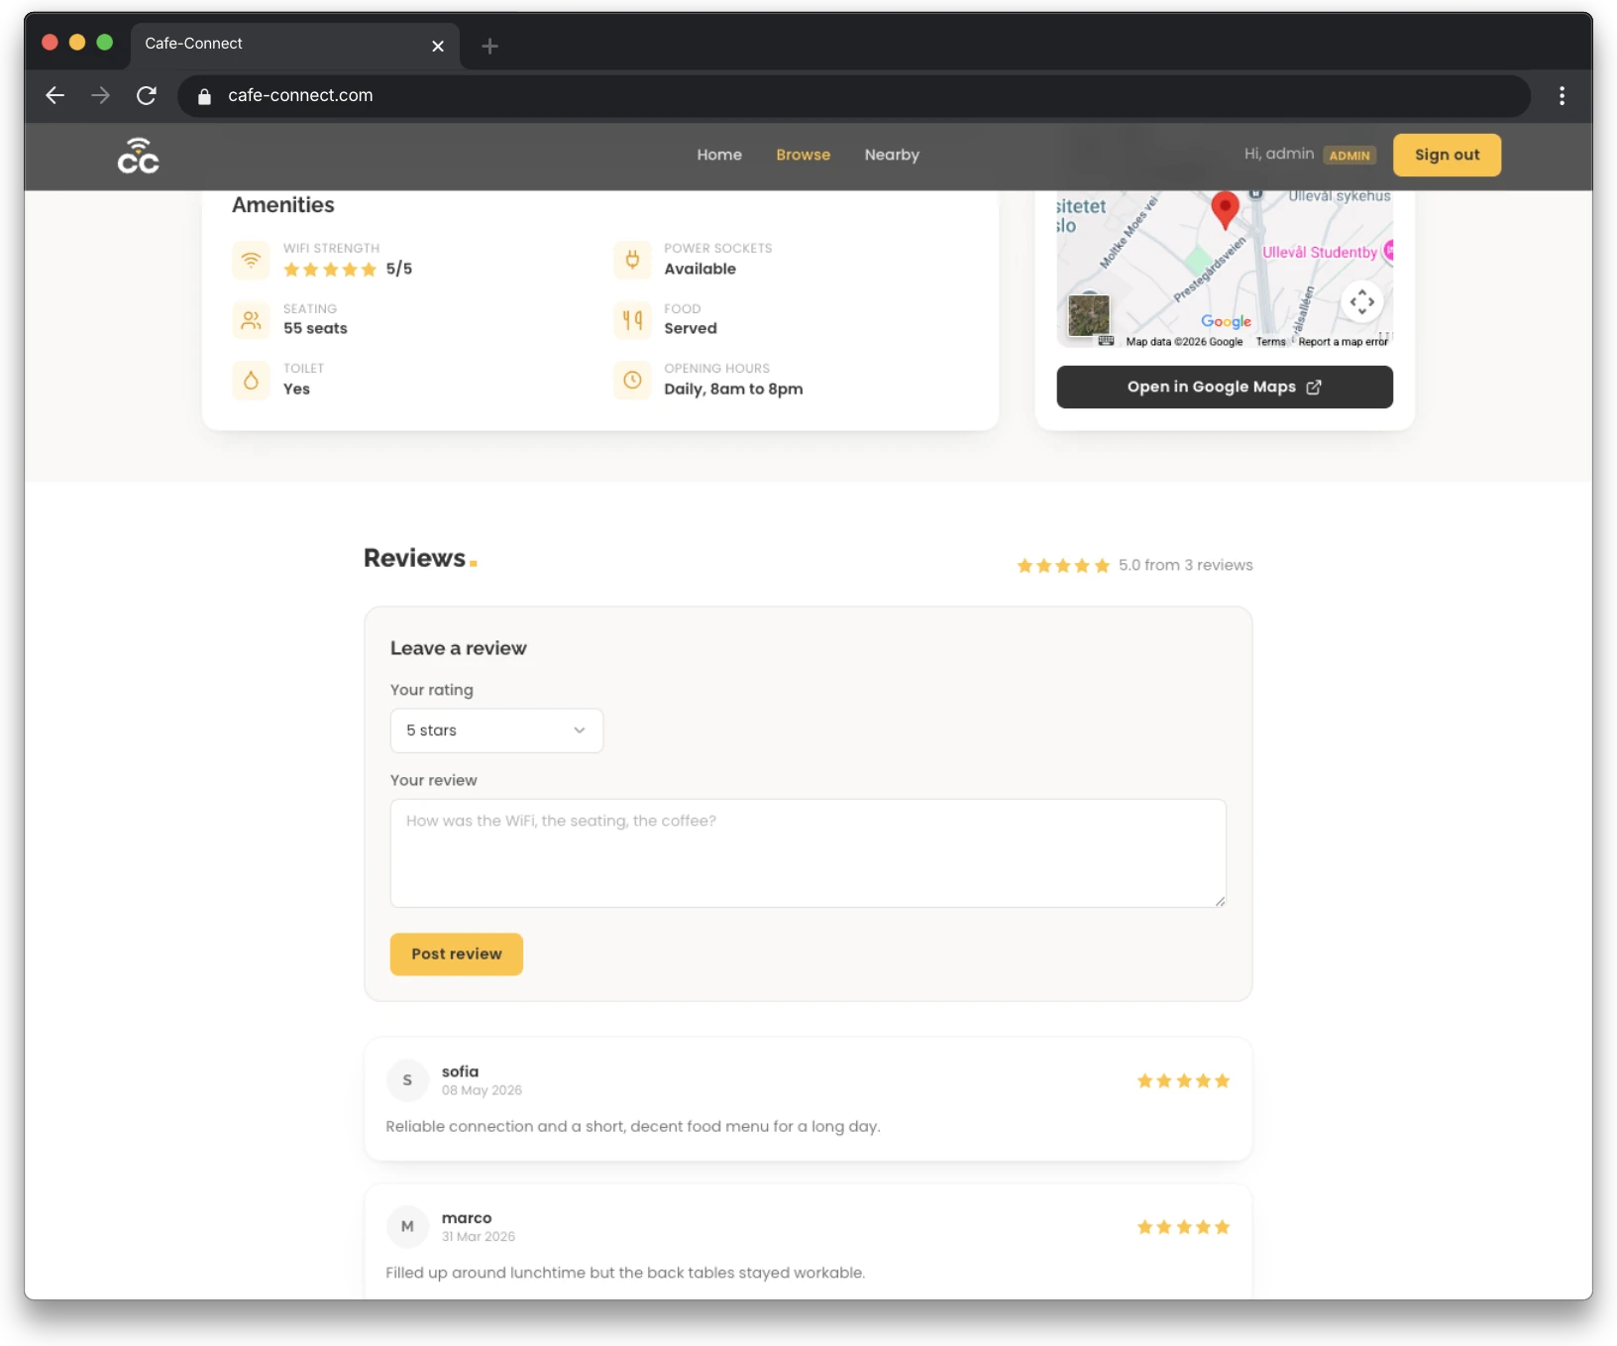The height and width of the screenshot is (1346, 1617).
Task: Click the opening hours clock icon
Action: (x=632, y=380)
